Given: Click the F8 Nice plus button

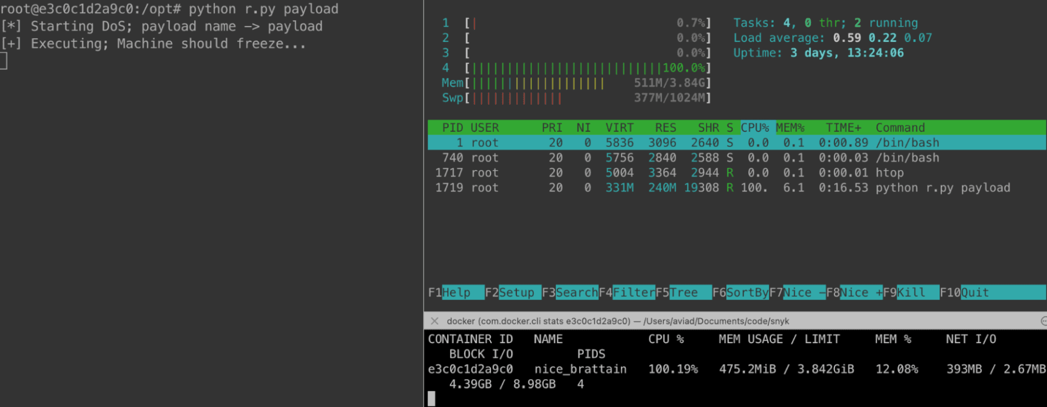Looking at the screenshot, I should click(x=855, y=293).
